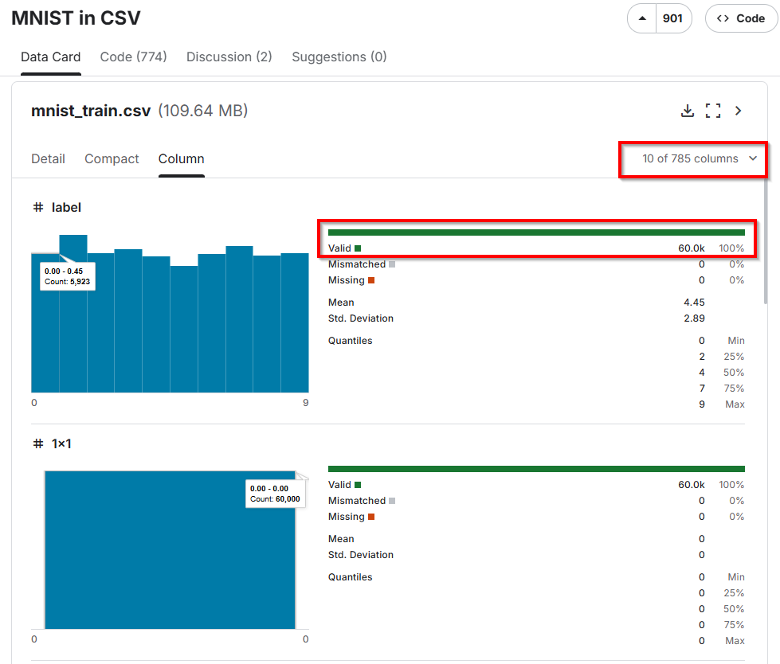Screen dimensions: 780x664
Task: Go to the Suggestions (0) tab
Action: point(339,57)
